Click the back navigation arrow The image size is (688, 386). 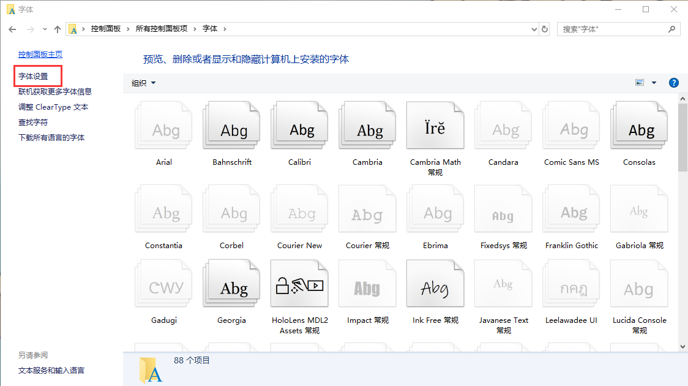[12, 29]
